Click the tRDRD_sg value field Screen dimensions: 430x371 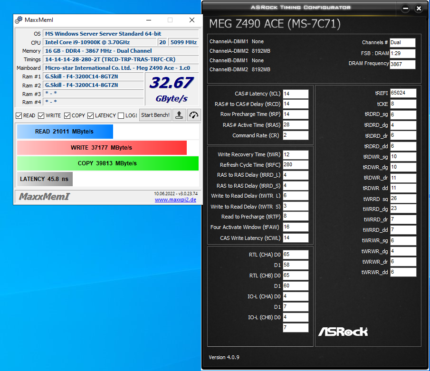click(x=403, y=114)
